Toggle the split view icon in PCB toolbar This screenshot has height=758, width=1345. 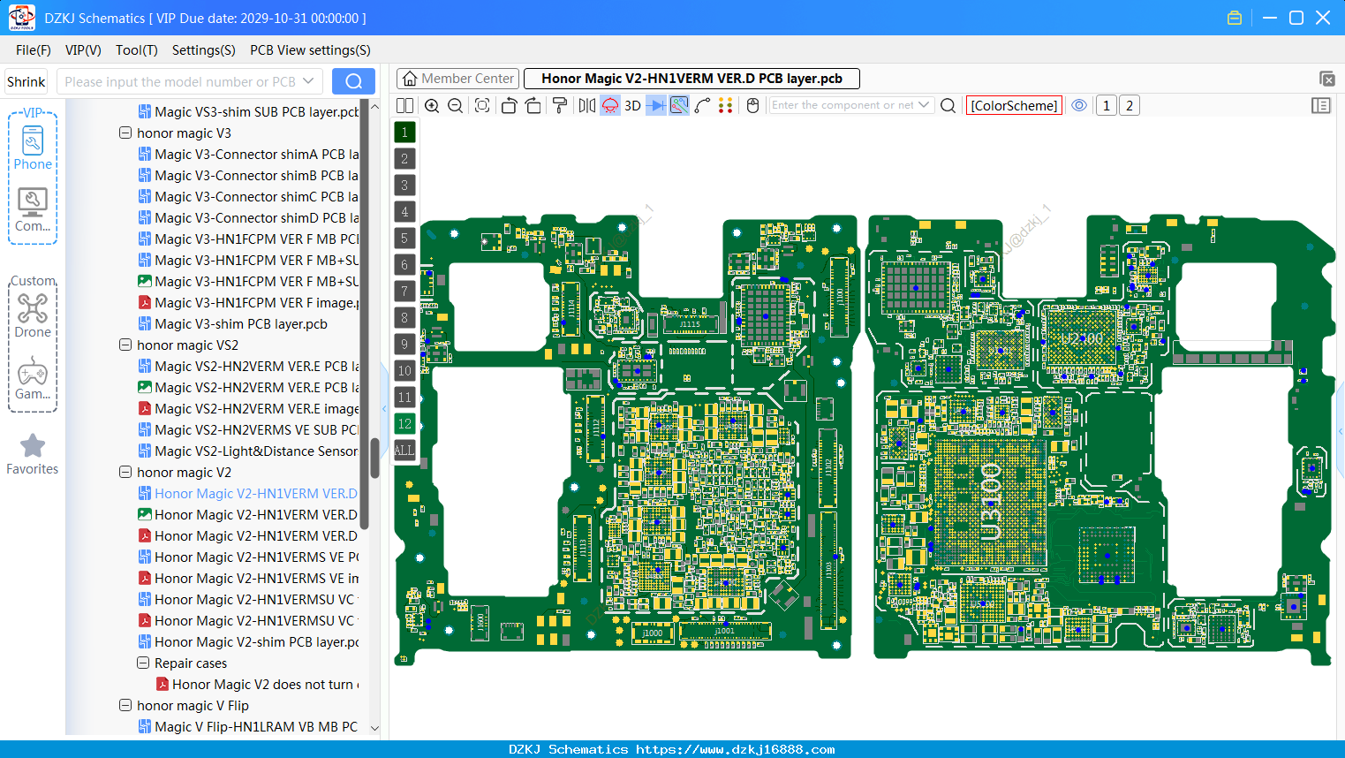pyautogui.click(x=405, y=106)
